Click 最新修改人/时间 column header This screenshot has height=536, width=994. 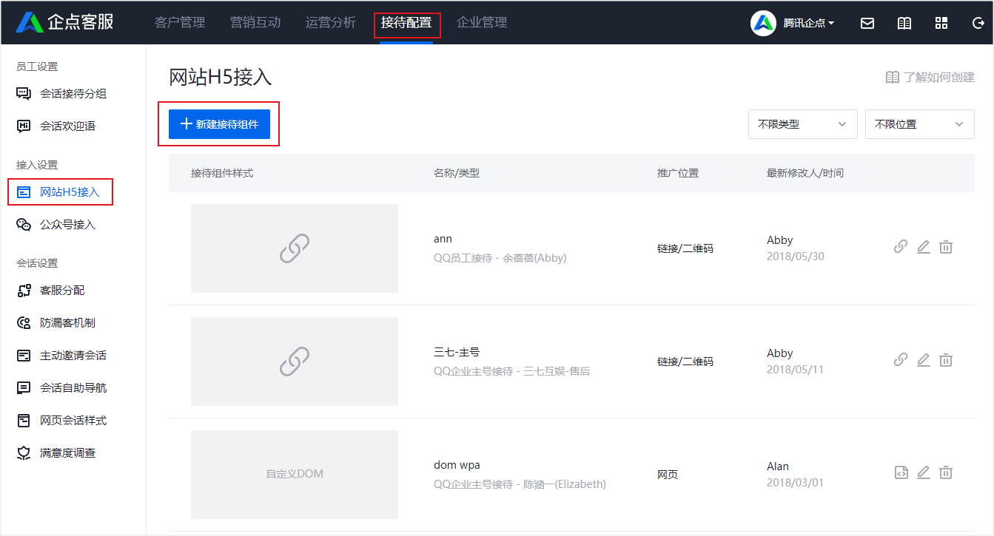805,173
